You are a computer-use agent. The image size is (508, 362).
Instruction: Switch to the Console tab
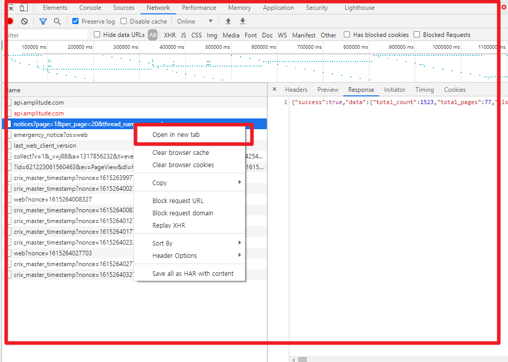[x=90, y=8]
